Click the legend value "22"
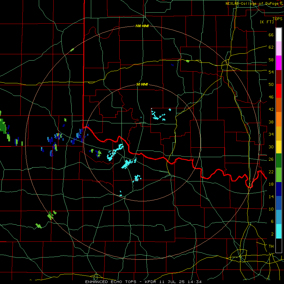Viewport: 284px width, 284px height. click(x=271, y=172)
